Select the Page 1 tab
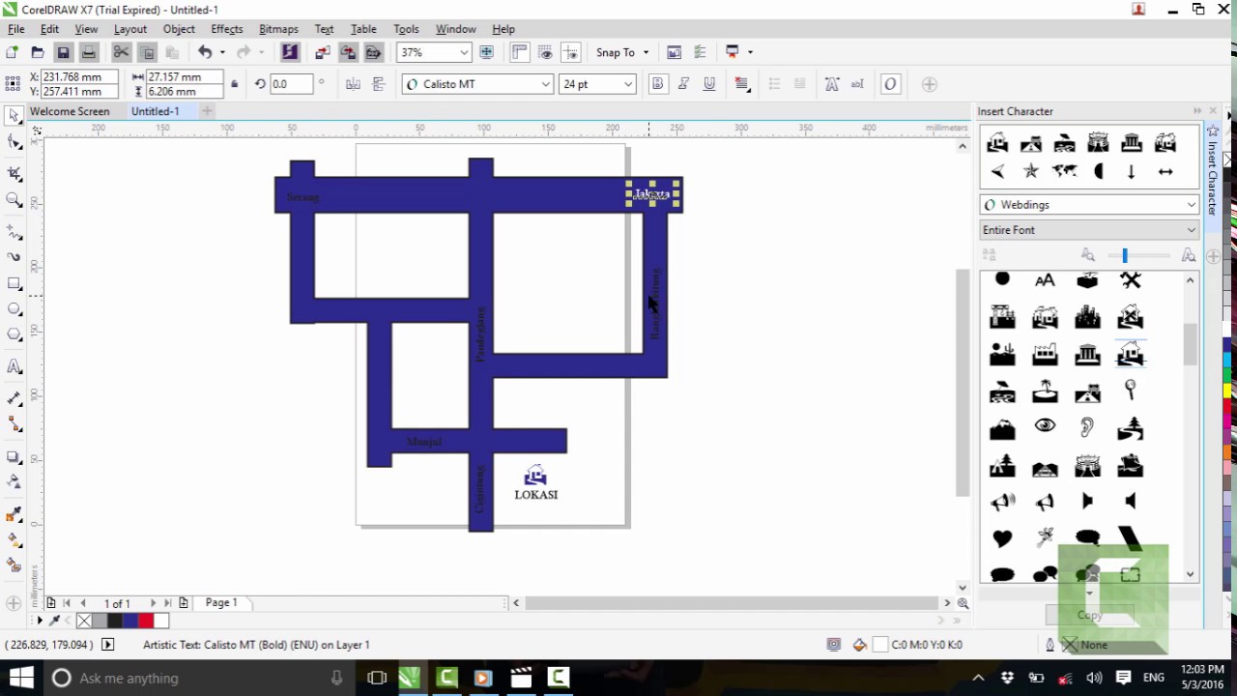Viewport: 1237px width, 696px height. [221, 602]
